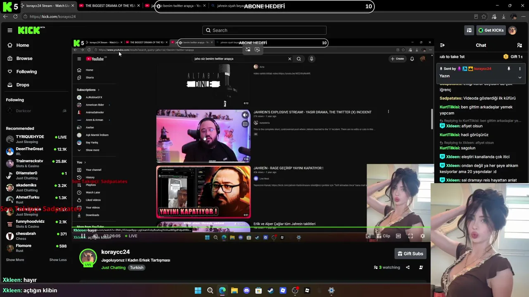Close the korayycc24 Stream browser tab

[73, 6]
